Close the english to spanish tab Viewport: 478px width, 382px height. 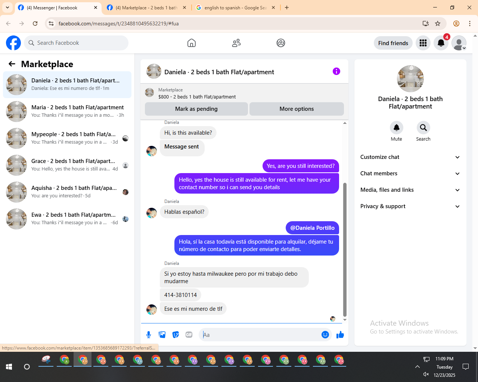pos(273,7)
